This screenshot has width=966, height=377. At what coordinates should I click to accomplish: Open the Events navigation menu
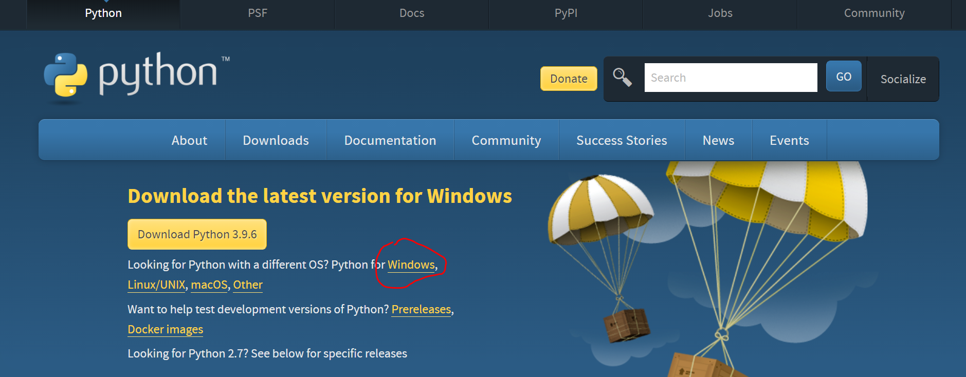pyautogui.click(x=789, y=140)
